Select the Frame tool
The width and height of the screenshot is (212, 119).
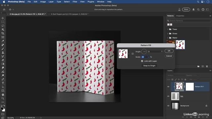3,37
